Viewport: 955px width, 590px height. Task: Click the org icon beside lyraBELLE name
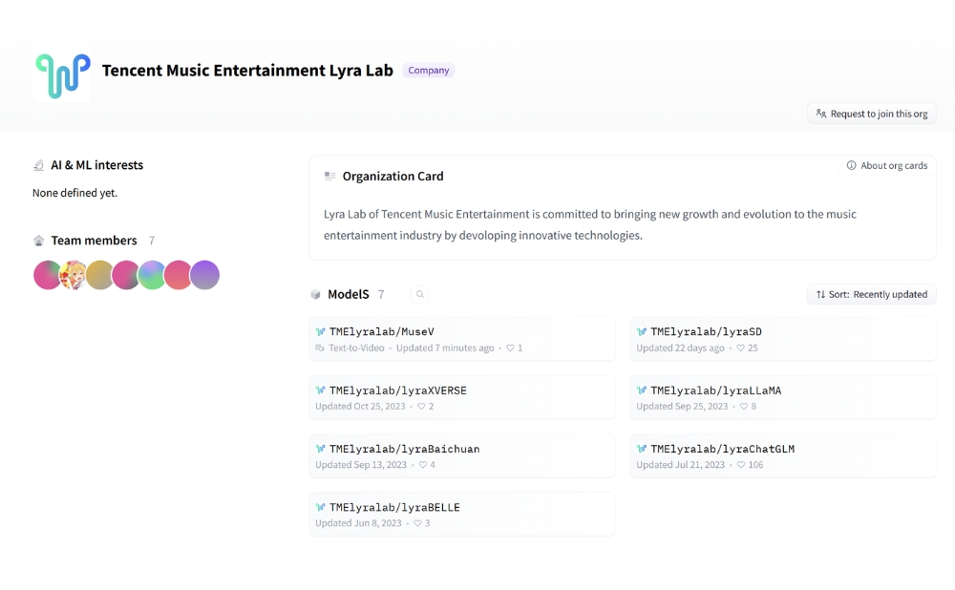[x=320, y=507]
